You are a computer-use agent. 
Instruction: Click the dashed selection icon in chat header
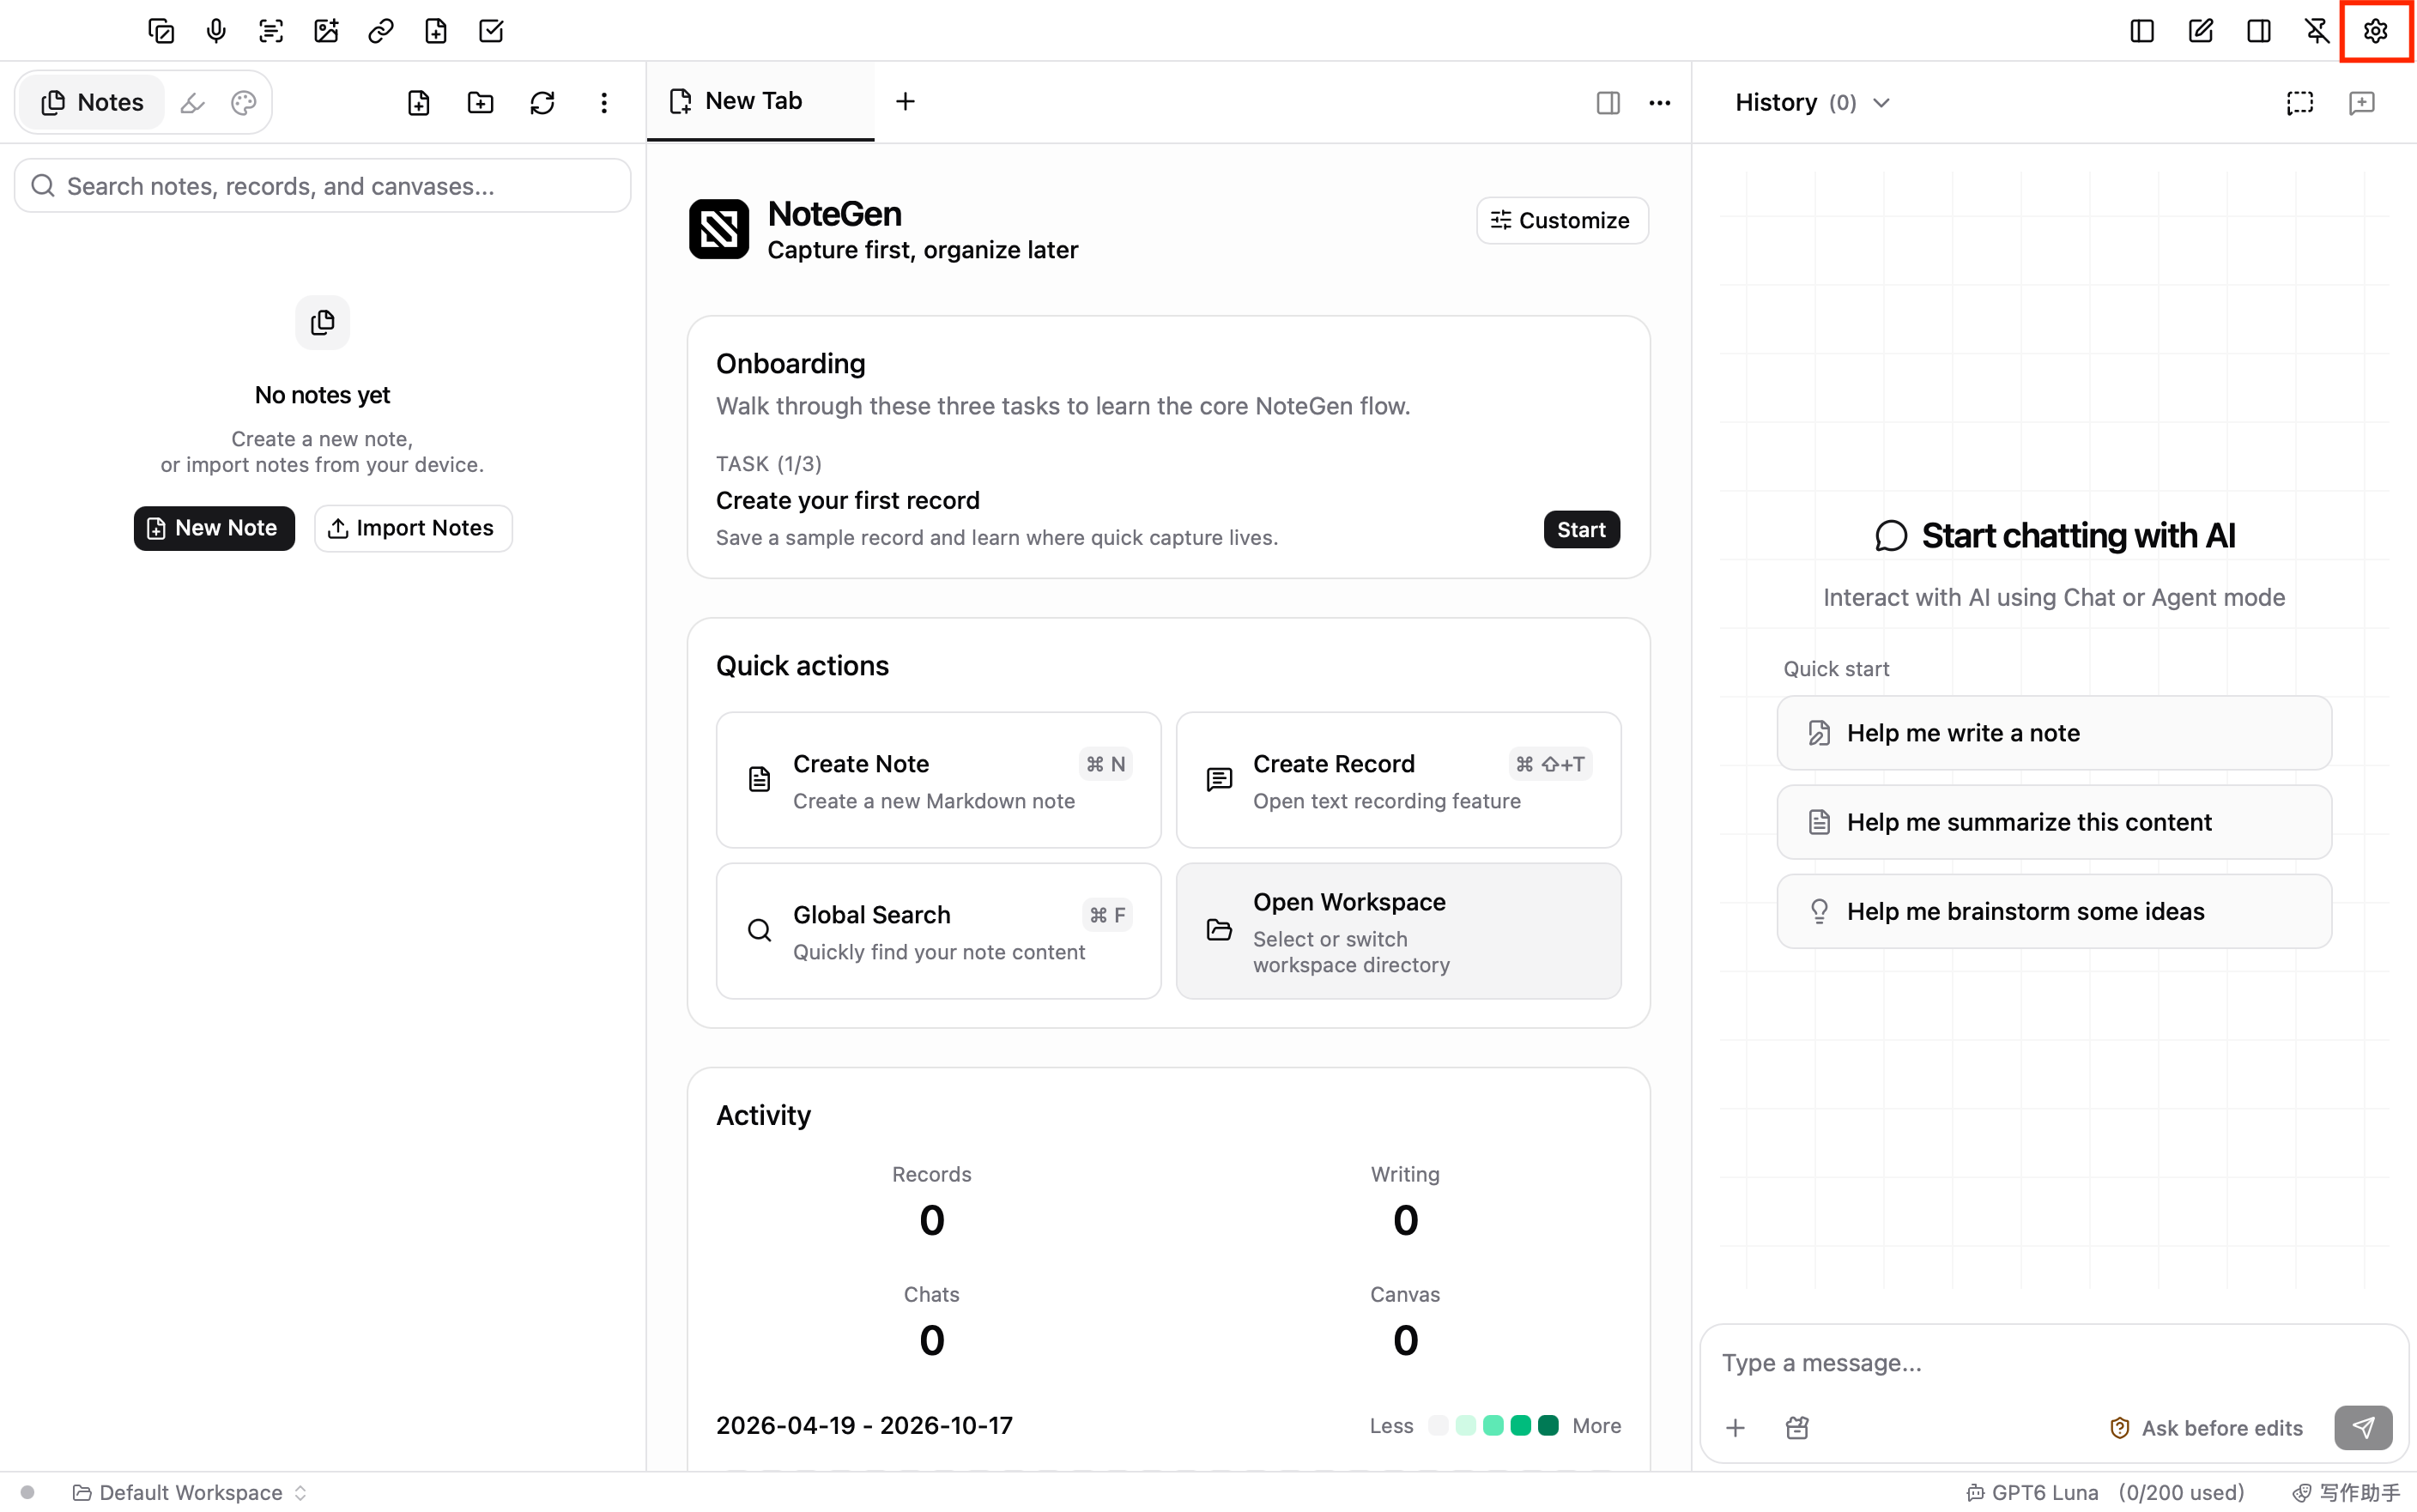(2300, 102)
